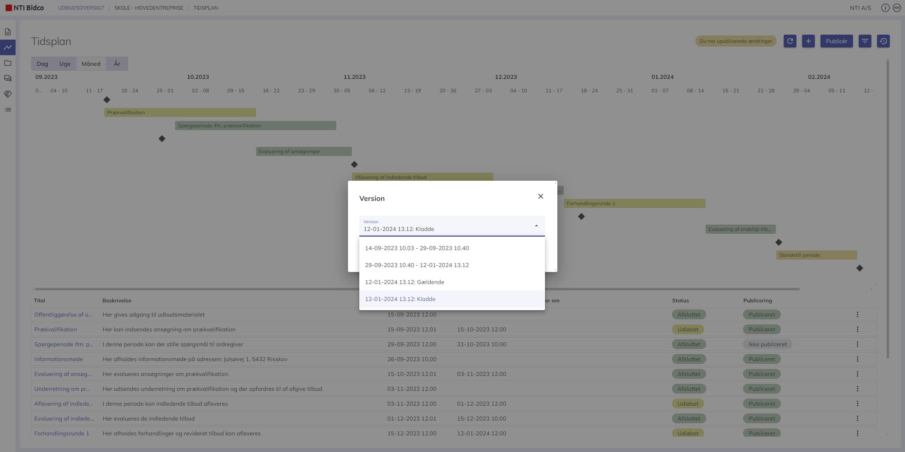Switch the timeline to År view

tap(117, 64)
